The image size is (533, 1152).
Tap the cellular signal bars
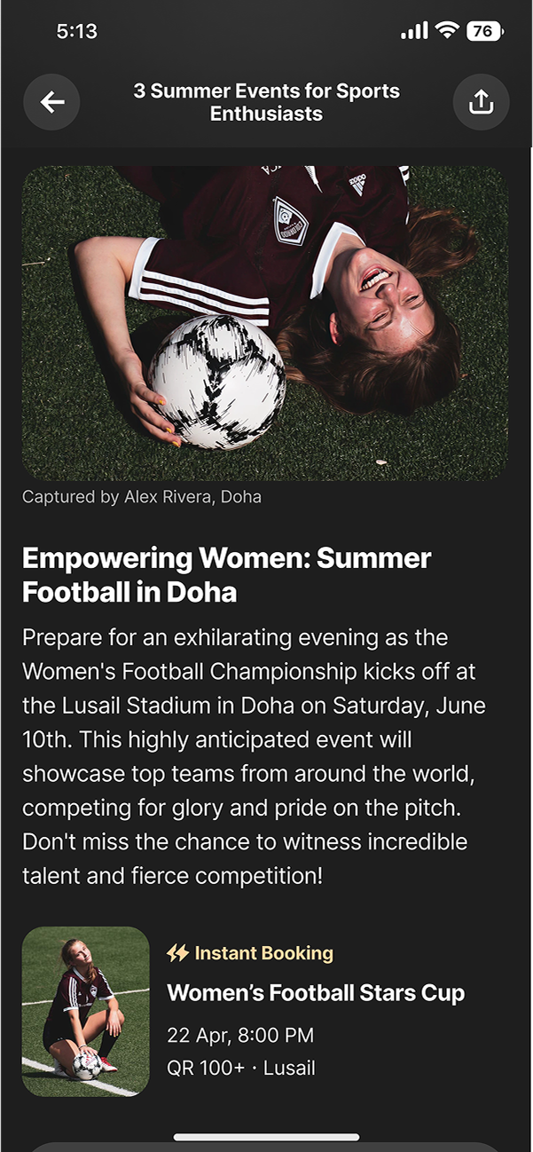point(414,31)
